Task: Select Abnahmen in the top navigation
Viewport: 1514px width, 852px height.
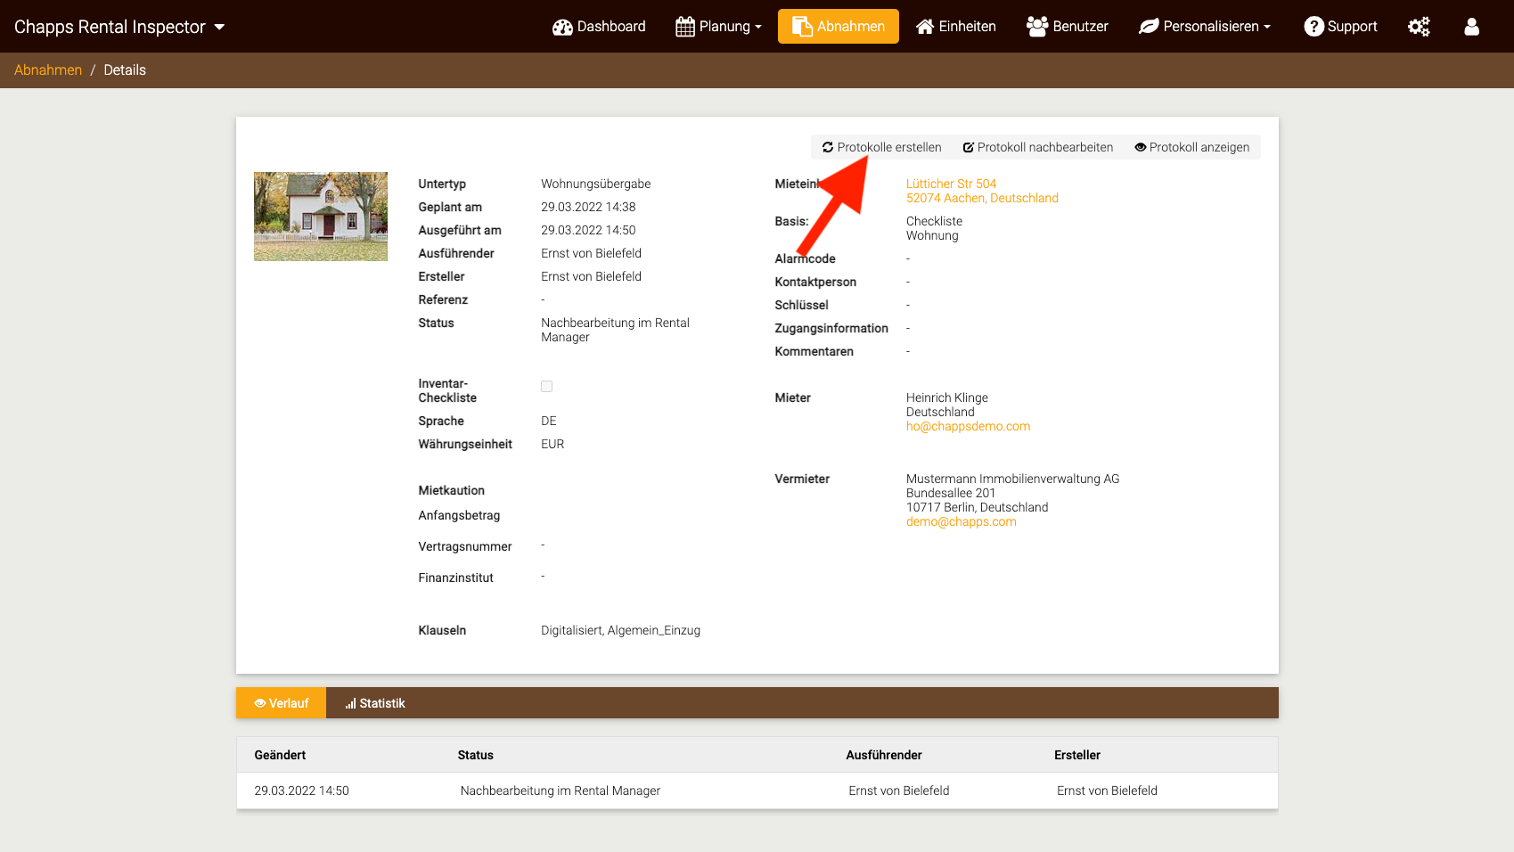Action: tap(838, 27)
